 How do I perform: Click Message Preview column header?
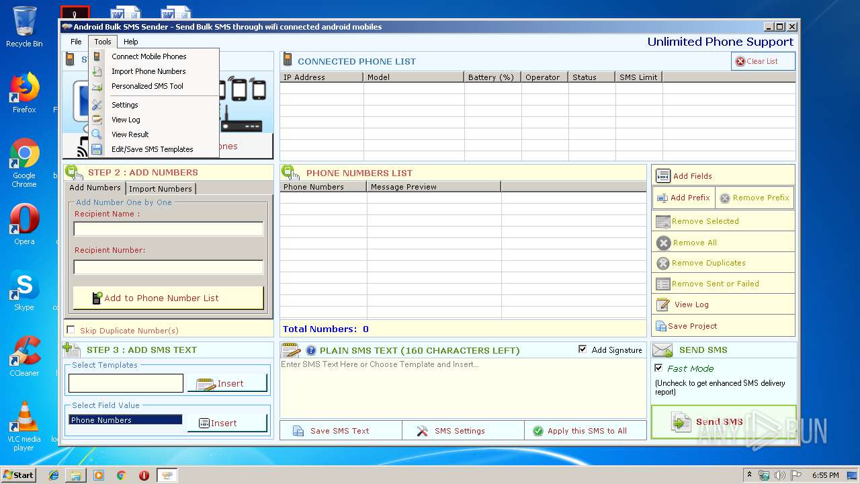434,187
